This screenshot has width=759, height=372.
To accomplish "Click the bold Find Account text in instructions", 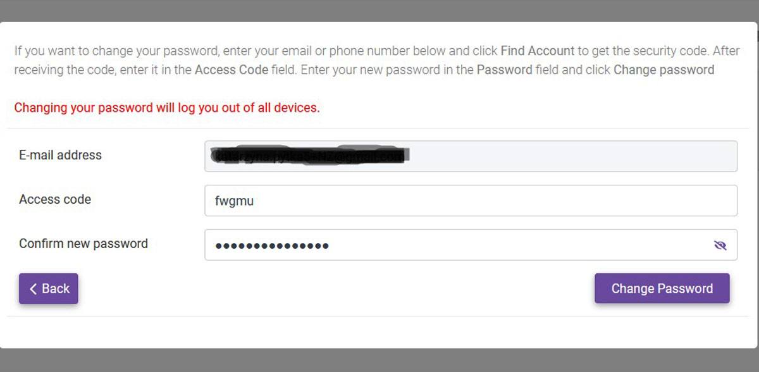I will coord(538,51).
